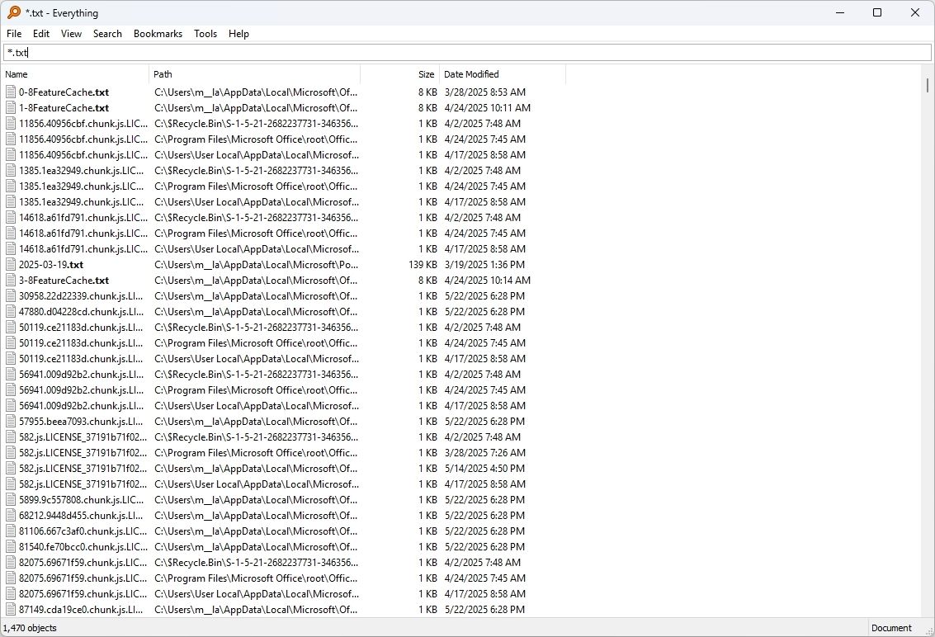Click the Document label in the status bar

[x=892, y=628]
